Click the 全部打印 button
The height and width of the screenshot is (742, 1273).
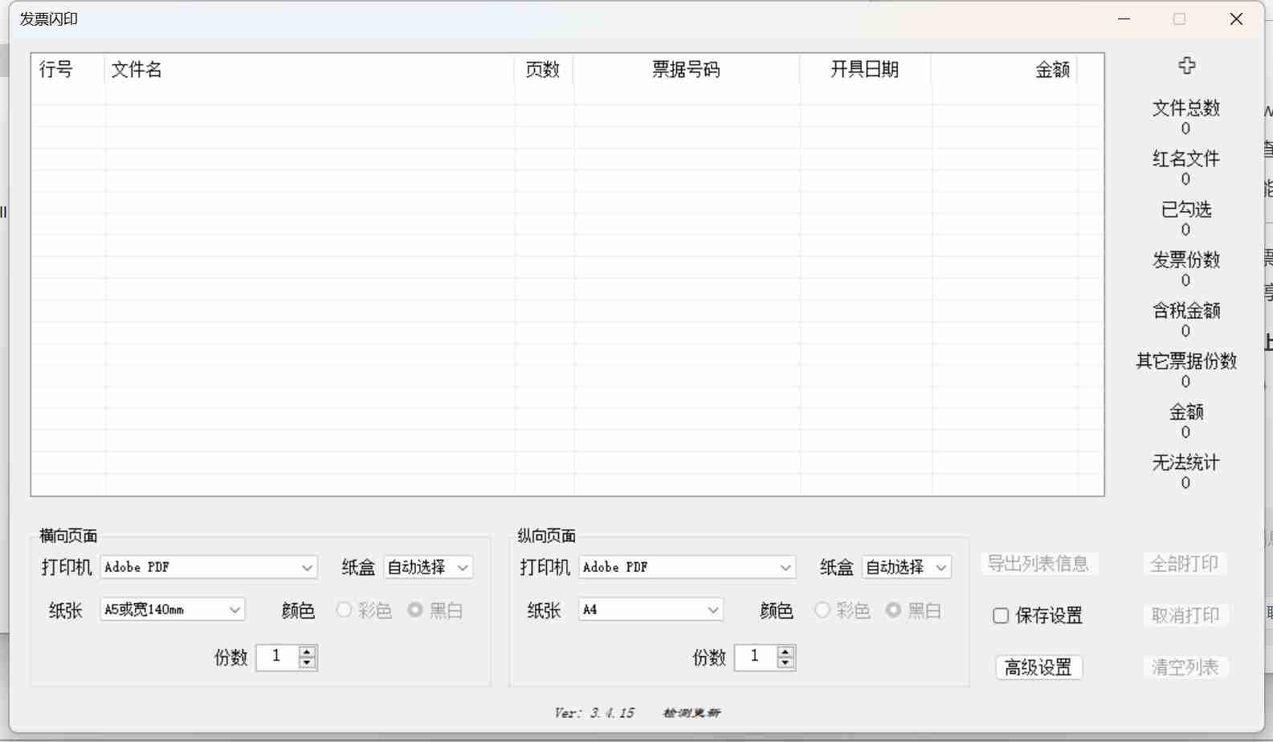pos(1185,564)
